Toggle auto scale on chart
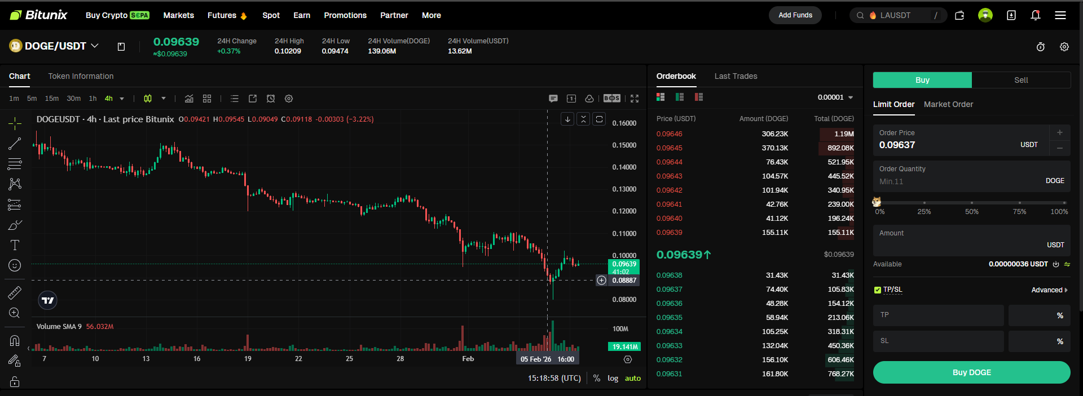 coord(633,379)
